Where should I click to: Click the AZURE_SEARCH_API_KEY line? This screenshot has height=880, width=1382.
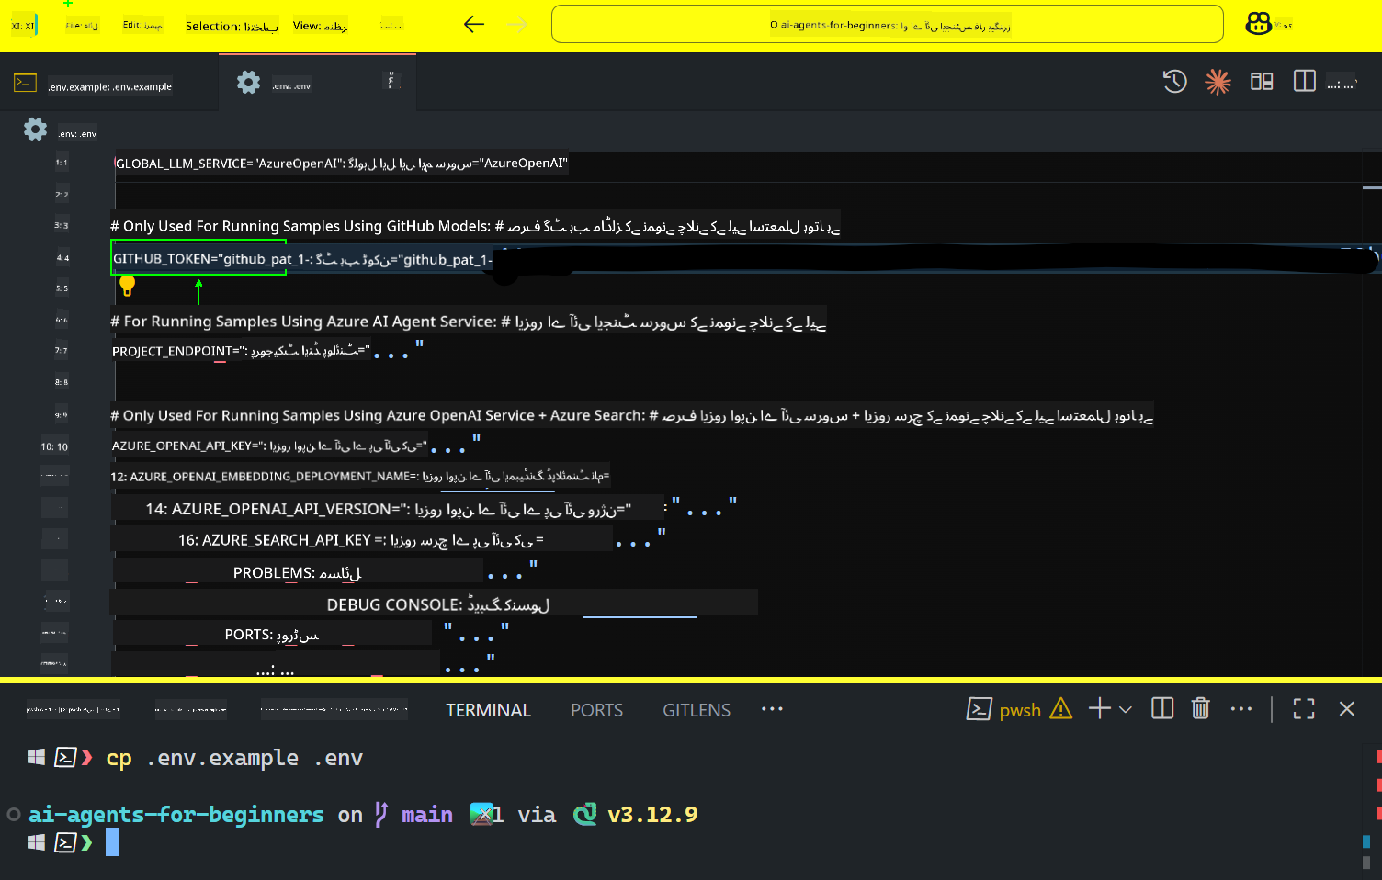click(362, 540)
